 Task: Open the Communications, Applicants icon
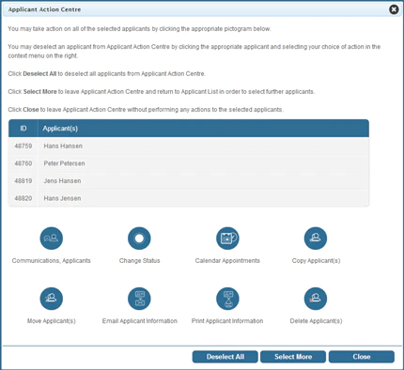tap(52, 239)
